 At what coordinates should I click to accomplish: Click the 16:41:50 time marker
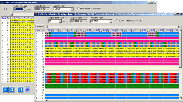[51, 30]
